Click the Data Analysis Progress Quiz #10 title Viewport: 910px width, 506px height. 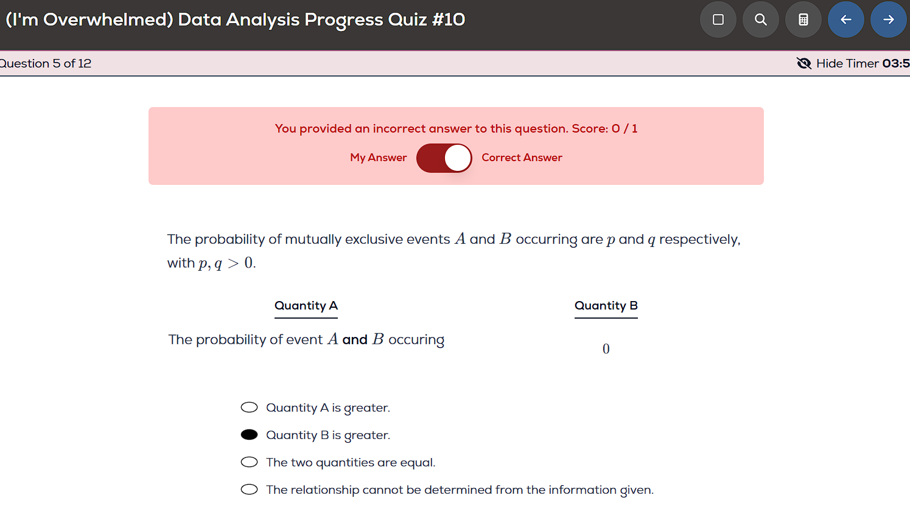pos(235,19)
